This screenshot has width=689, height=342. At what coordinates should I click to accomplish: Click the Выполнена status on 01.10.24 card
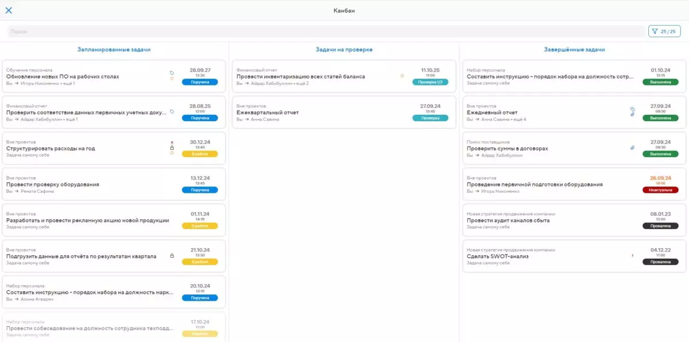(x=660, y=82)
